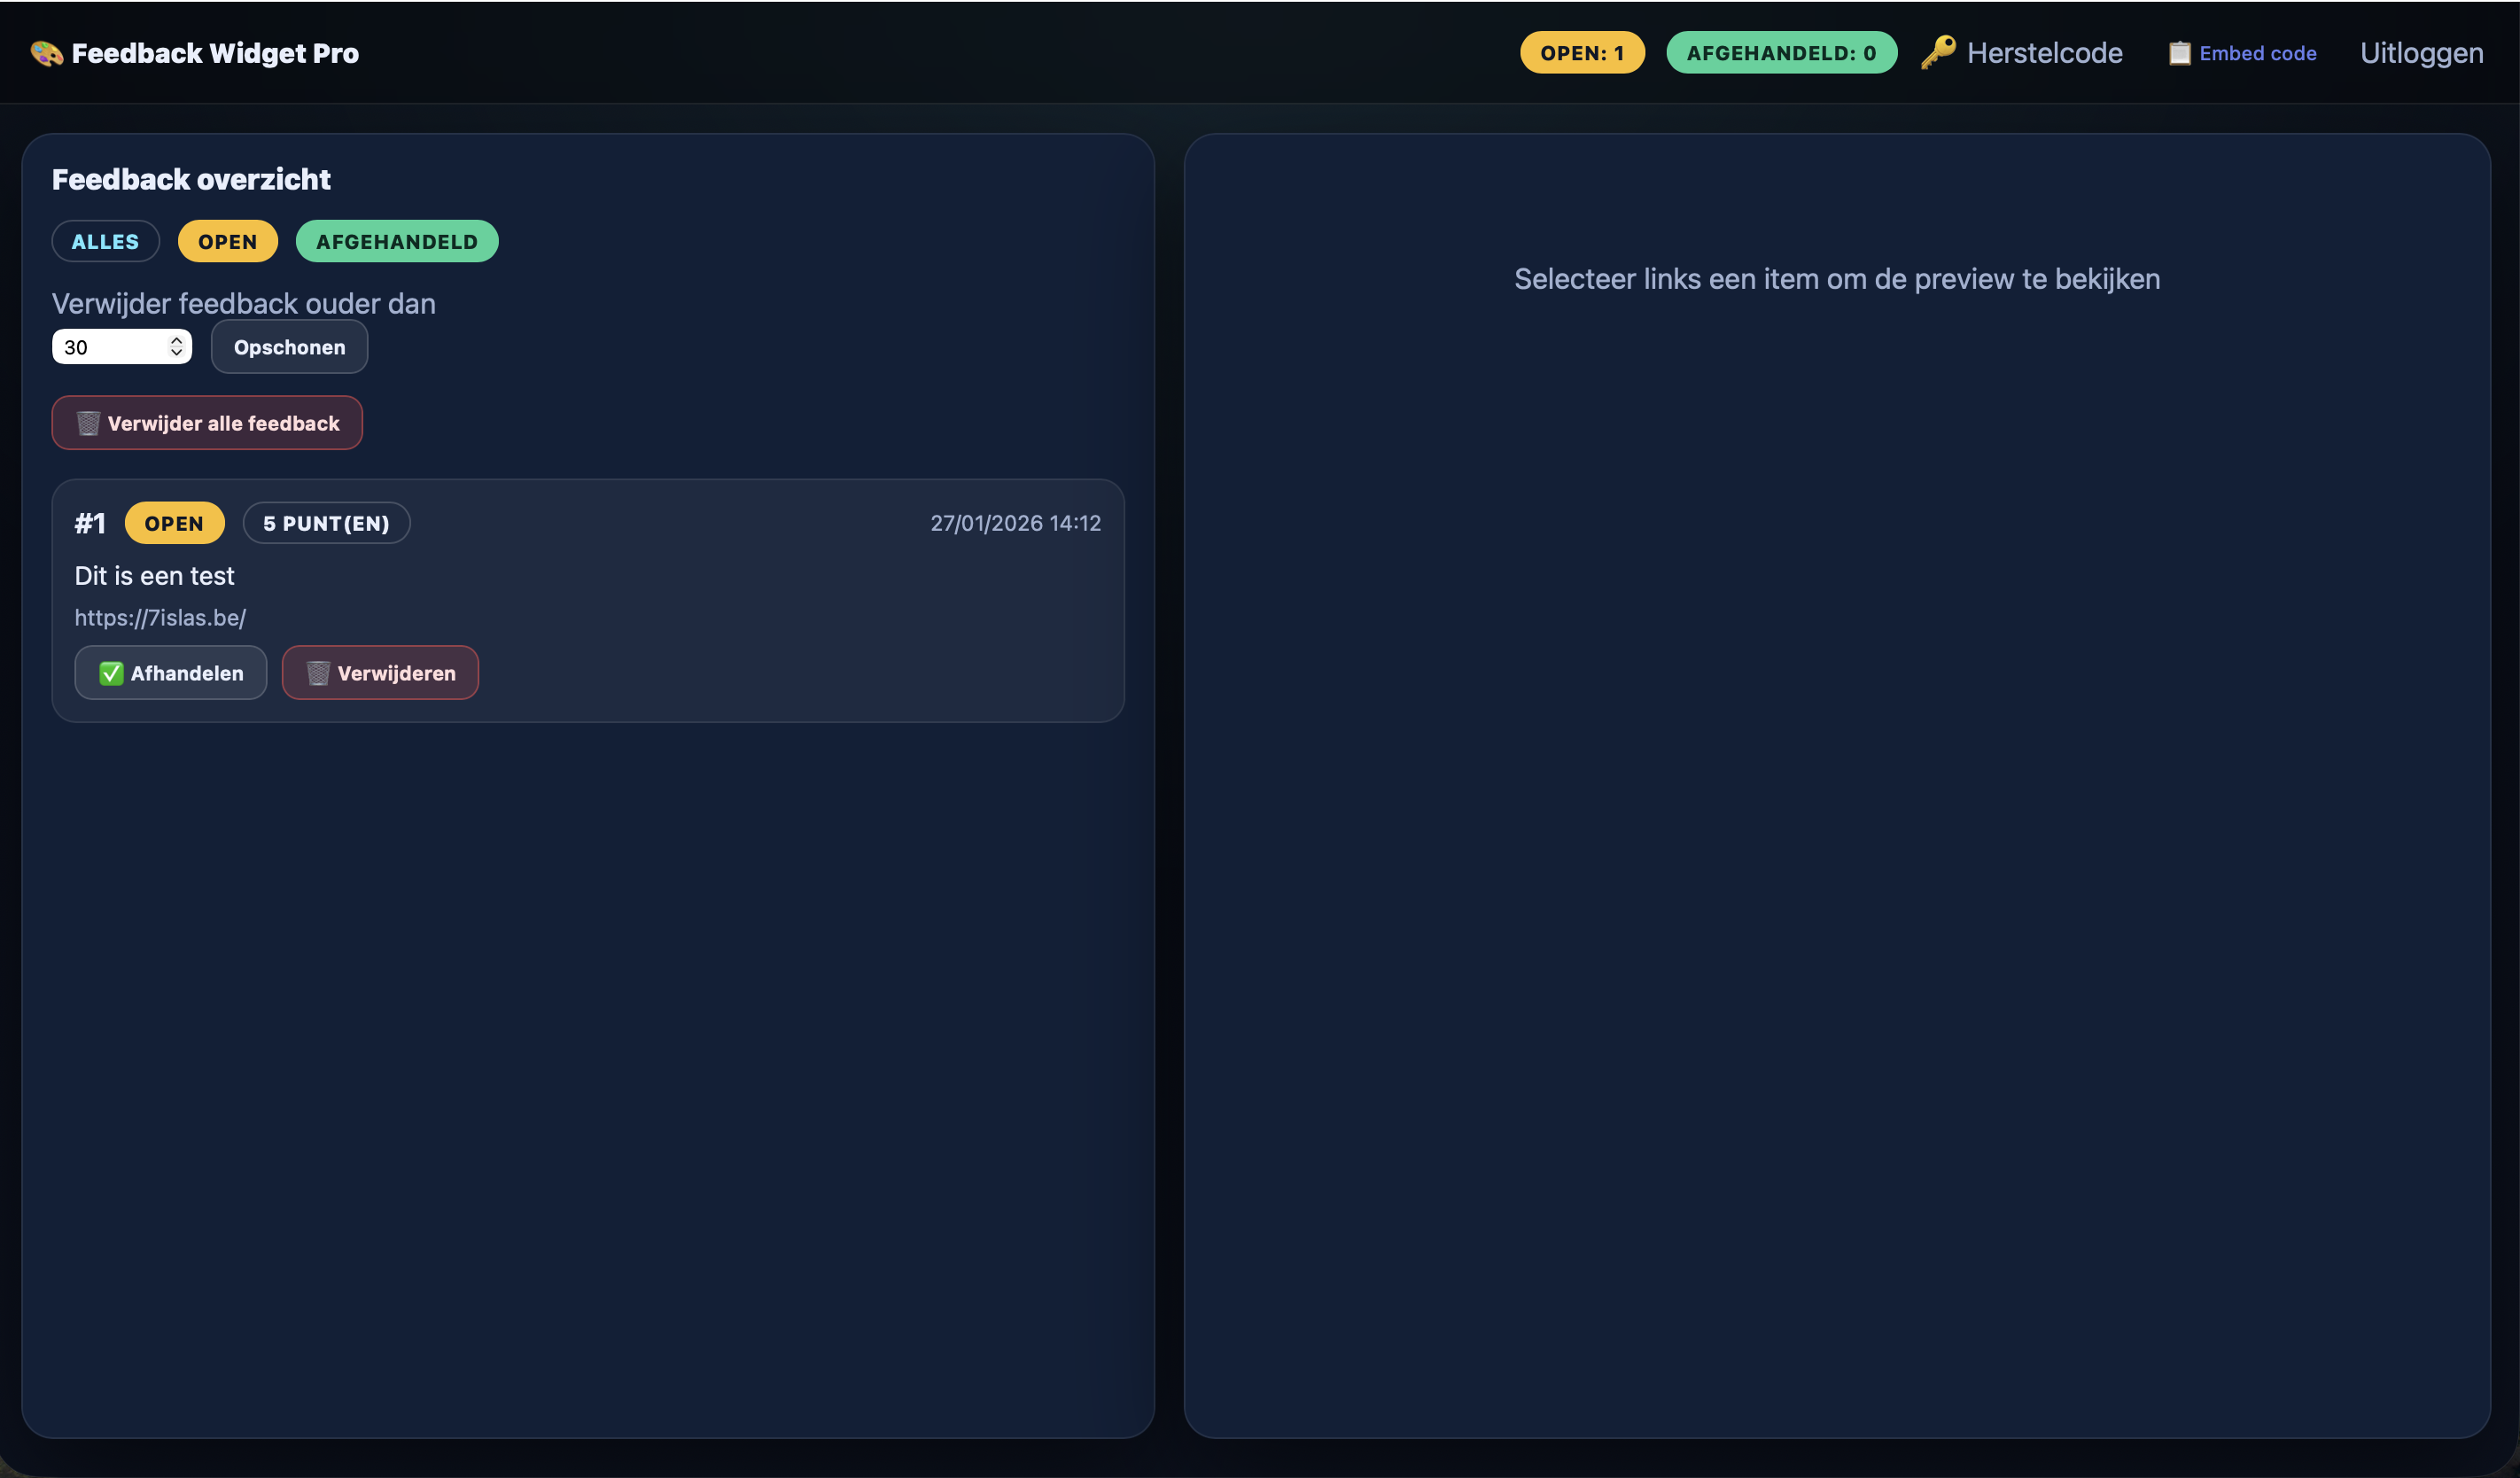Click the key icon beside Herstelcode
The image size is (2520, 1478).
click(x=1937, y=52)
